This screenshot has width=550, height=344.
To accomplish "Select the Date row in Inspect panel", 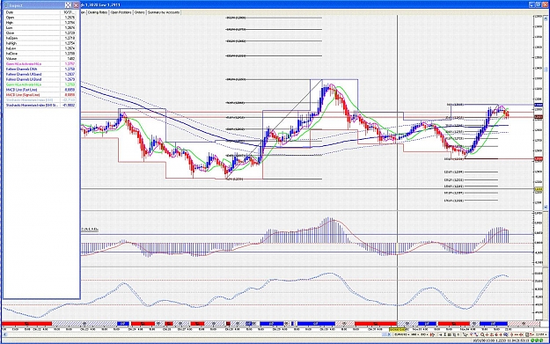I will click(40, 12).
